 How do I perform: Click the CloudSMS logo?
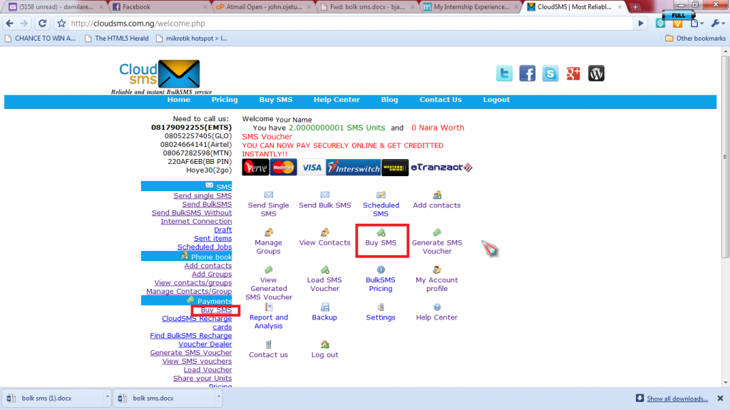coord(160,77)
